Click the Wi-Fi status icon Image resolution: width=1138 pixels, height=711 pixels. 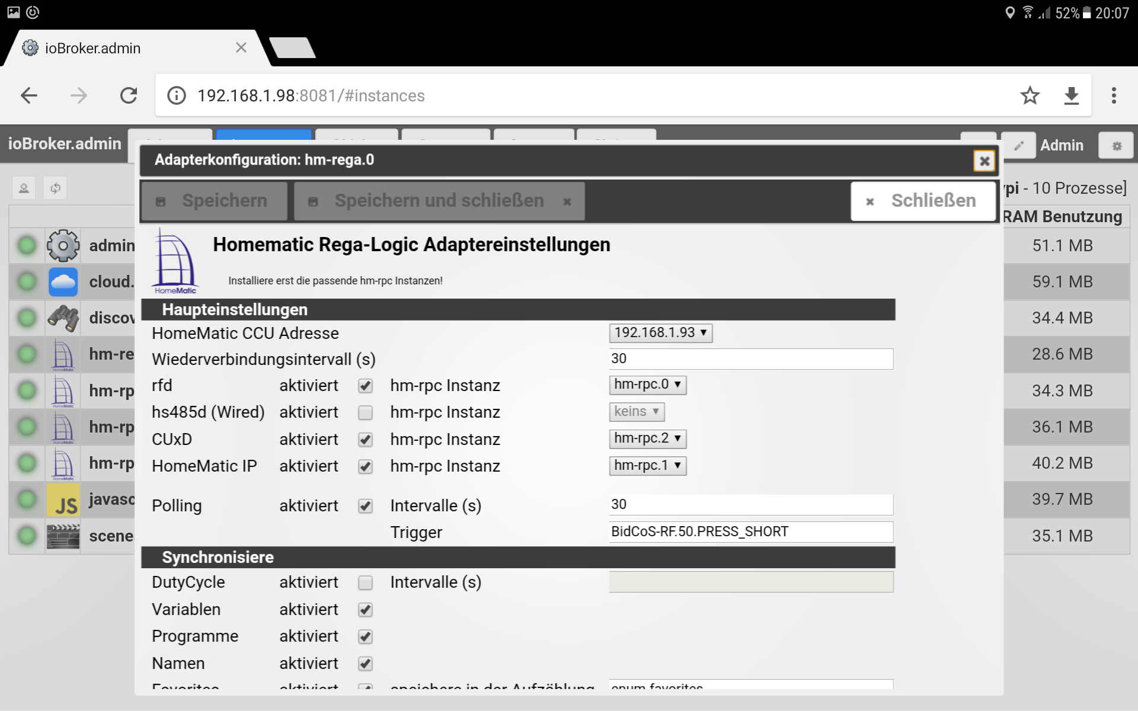[1028, 12]
